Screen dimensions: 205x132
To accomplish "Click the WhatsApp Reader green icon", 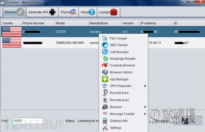I will [x=105, y=59].
